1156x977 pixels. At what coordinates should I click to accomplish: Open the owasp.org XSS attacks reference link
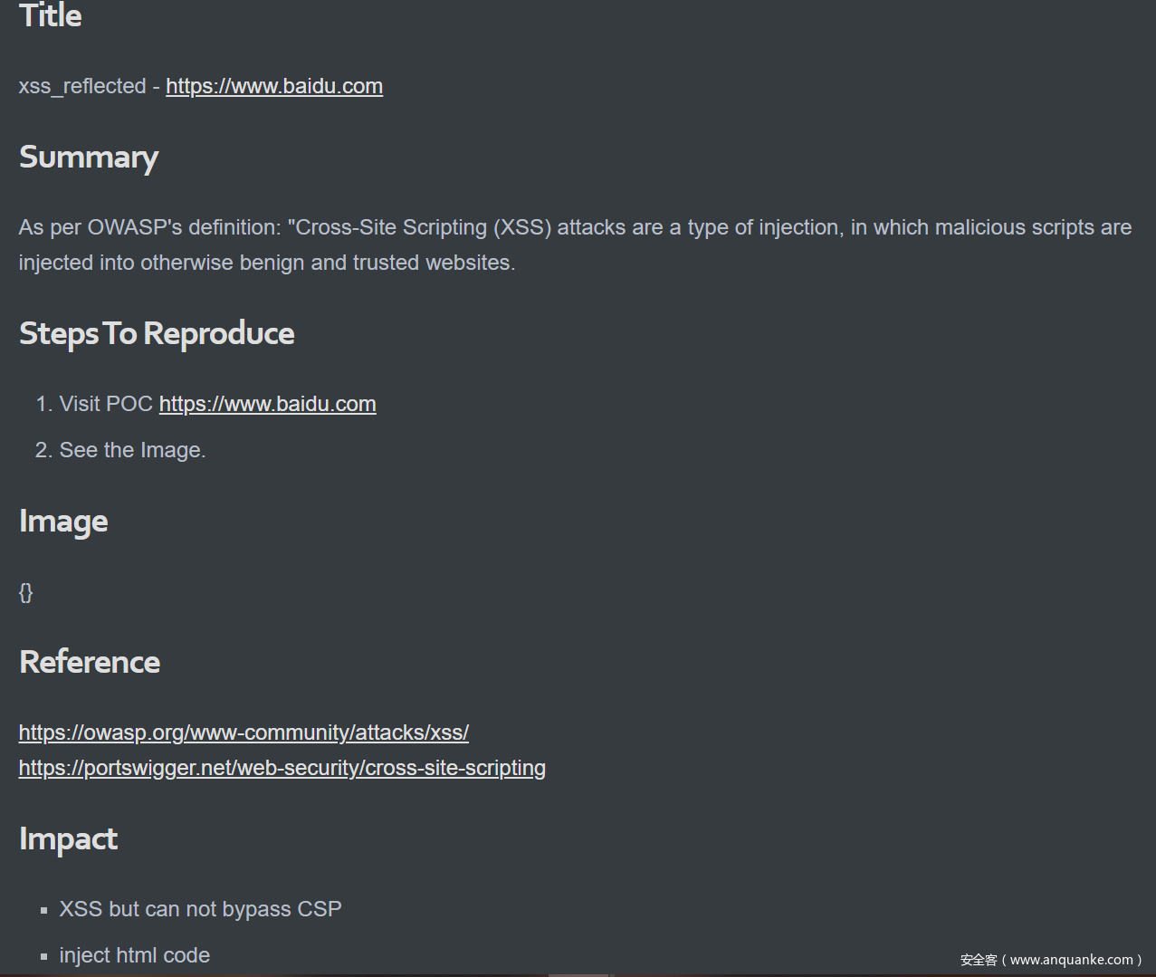[x=244, y=733]
